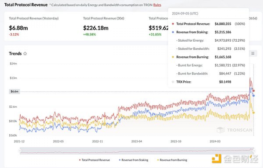Click the tooltip value $5,215,186

223,32
